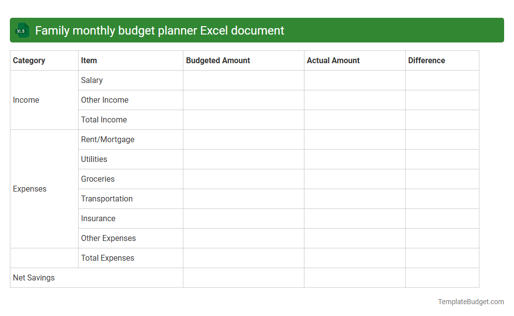514x316 pixels.
Task: Select the Category column header
Action: [x=29, y=60]
